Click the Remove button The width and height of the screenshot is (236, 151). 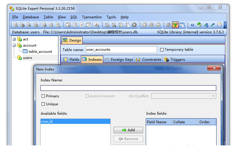click(128, 139)
